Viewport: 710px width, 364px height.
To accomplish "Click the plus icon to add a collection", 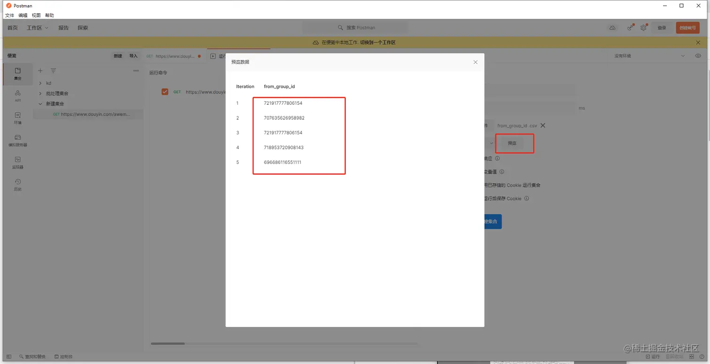I will [x=40, y=70].
